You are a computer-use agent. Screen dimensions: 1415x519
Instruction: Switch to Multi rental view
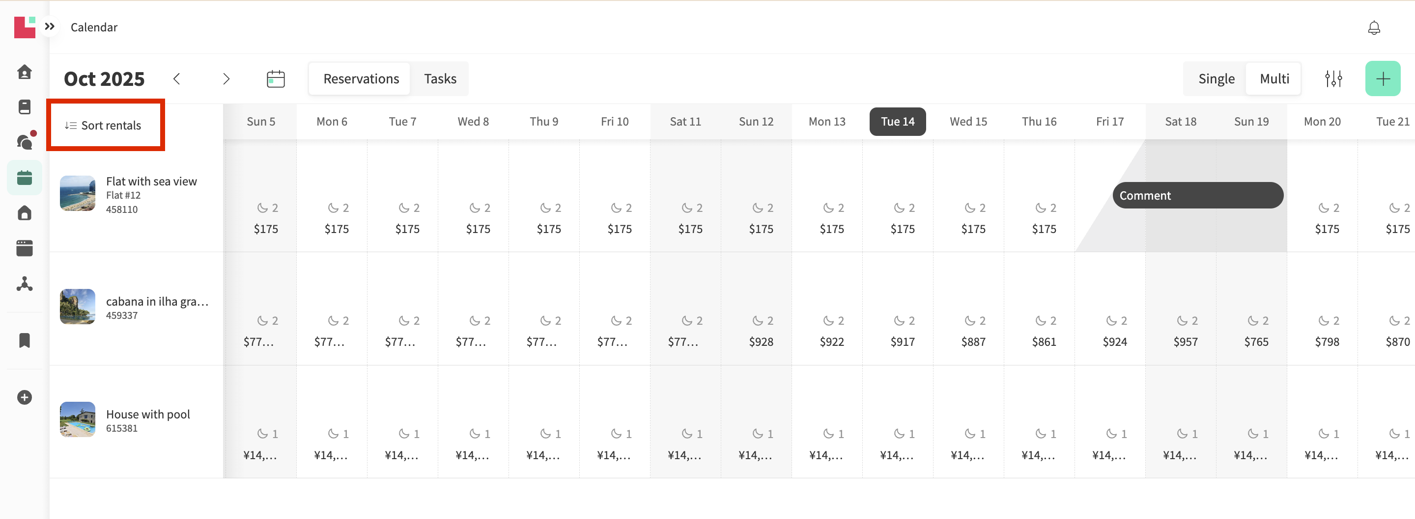[1274, 79]
